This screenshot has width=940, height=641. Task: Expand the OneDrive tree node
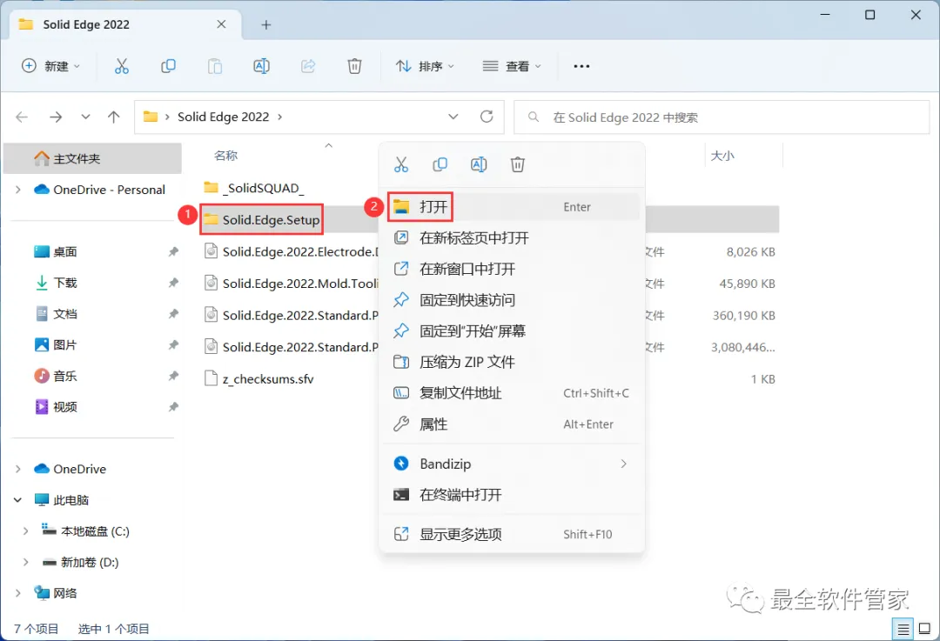point(18,469)
